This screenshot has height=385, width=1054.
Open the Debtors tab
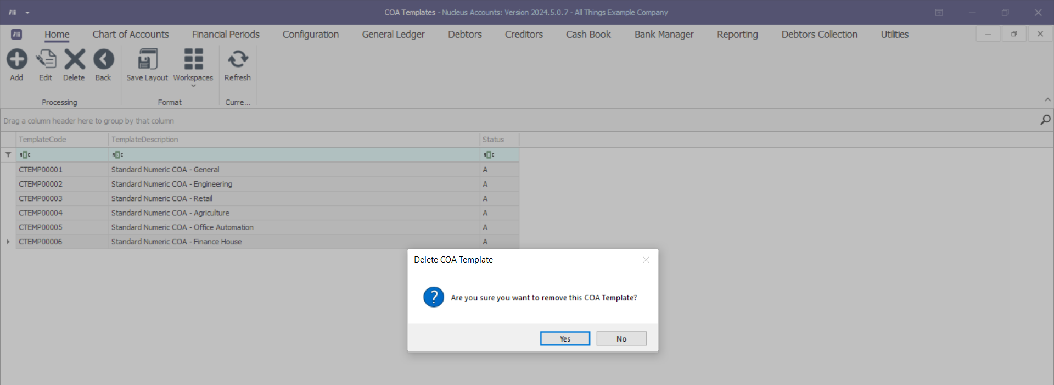[465, 34]
